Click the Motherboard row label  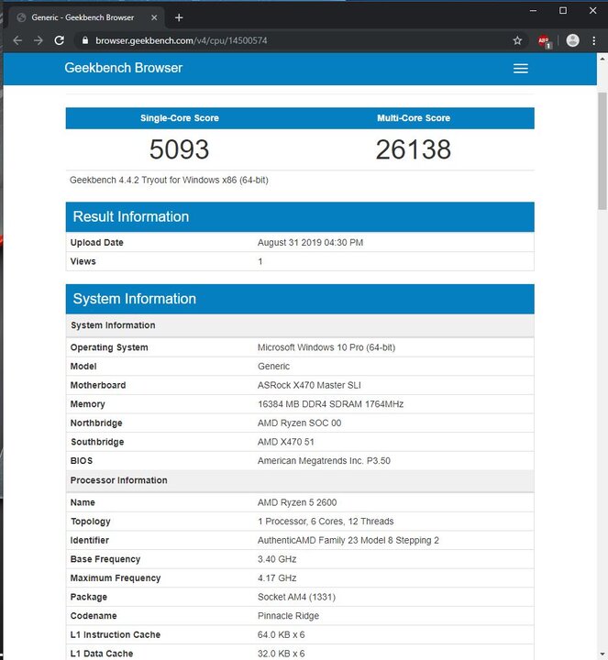pyautogui.click(x=98, y=385)
